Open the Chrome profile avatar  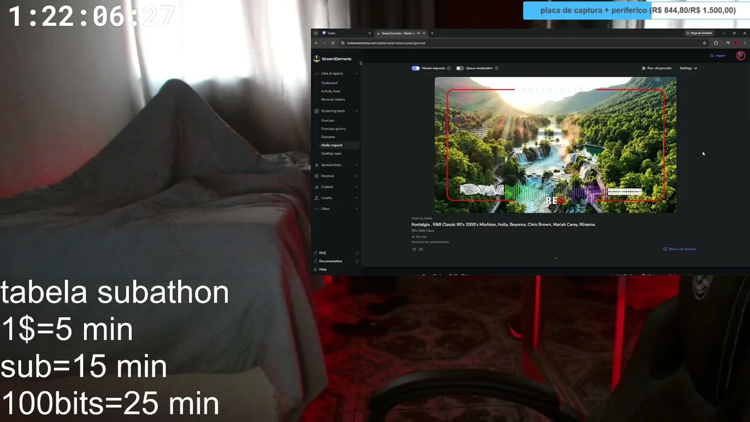[x=737, y=43]
